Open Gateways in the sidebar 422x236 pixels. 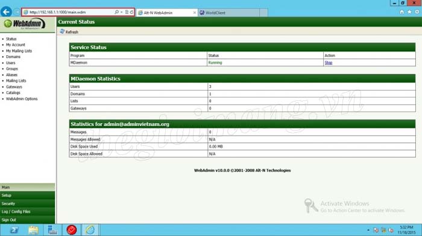pos(14,86)
